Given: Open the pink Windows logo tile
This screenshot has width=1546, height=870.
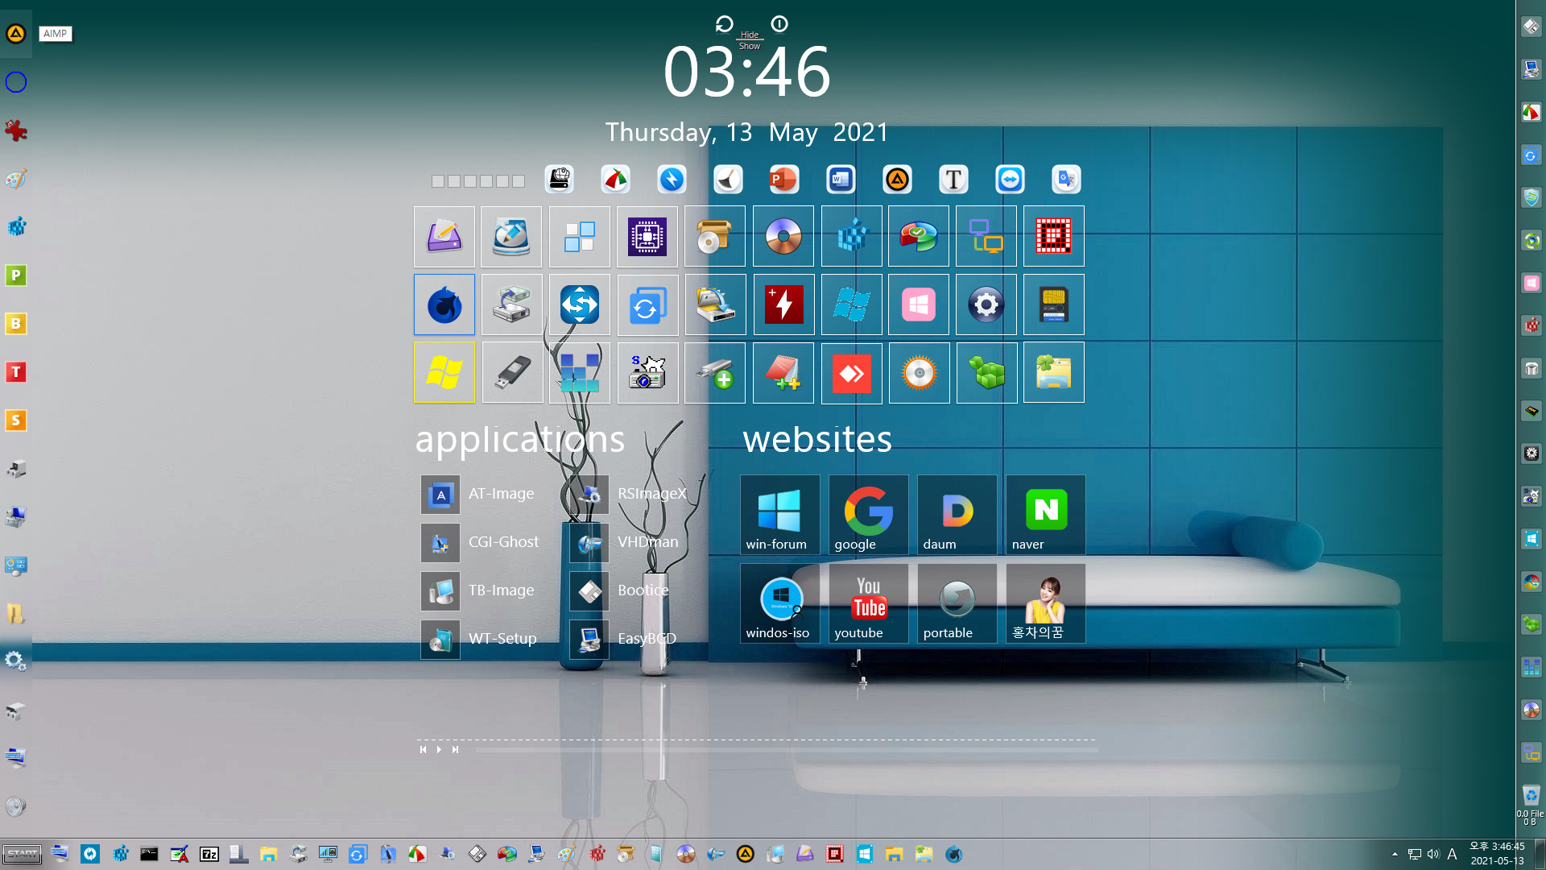Looking at the screenshot, I should pos(919,304).
